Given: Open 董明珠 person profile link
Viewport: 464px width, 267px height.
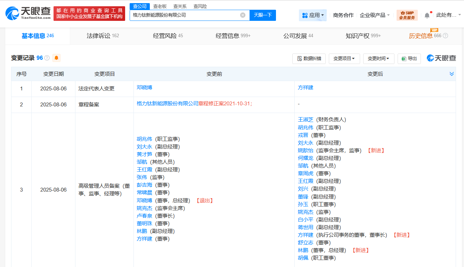Looking at the screenshot, I should coord(145,223).
